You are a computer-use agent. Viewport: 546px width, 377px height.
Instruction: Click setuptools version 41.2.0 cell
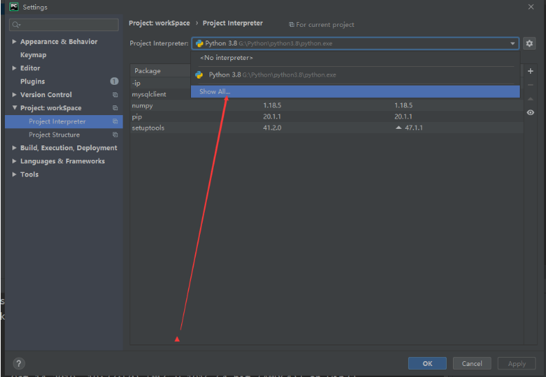point(272,128)
